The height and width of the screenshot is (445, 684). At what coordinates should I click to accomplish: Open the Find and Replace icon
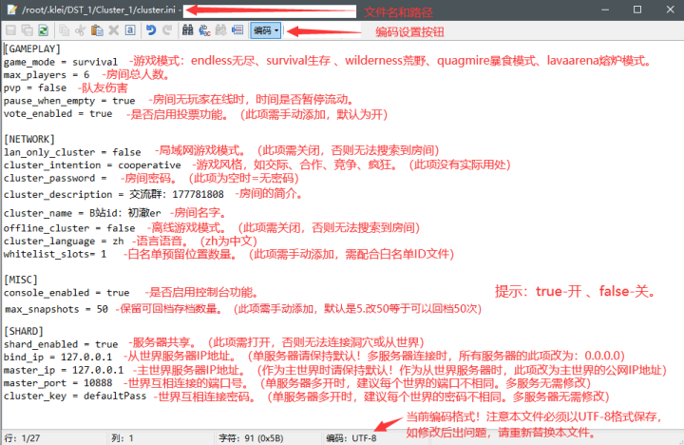click(x=204, y=30)
